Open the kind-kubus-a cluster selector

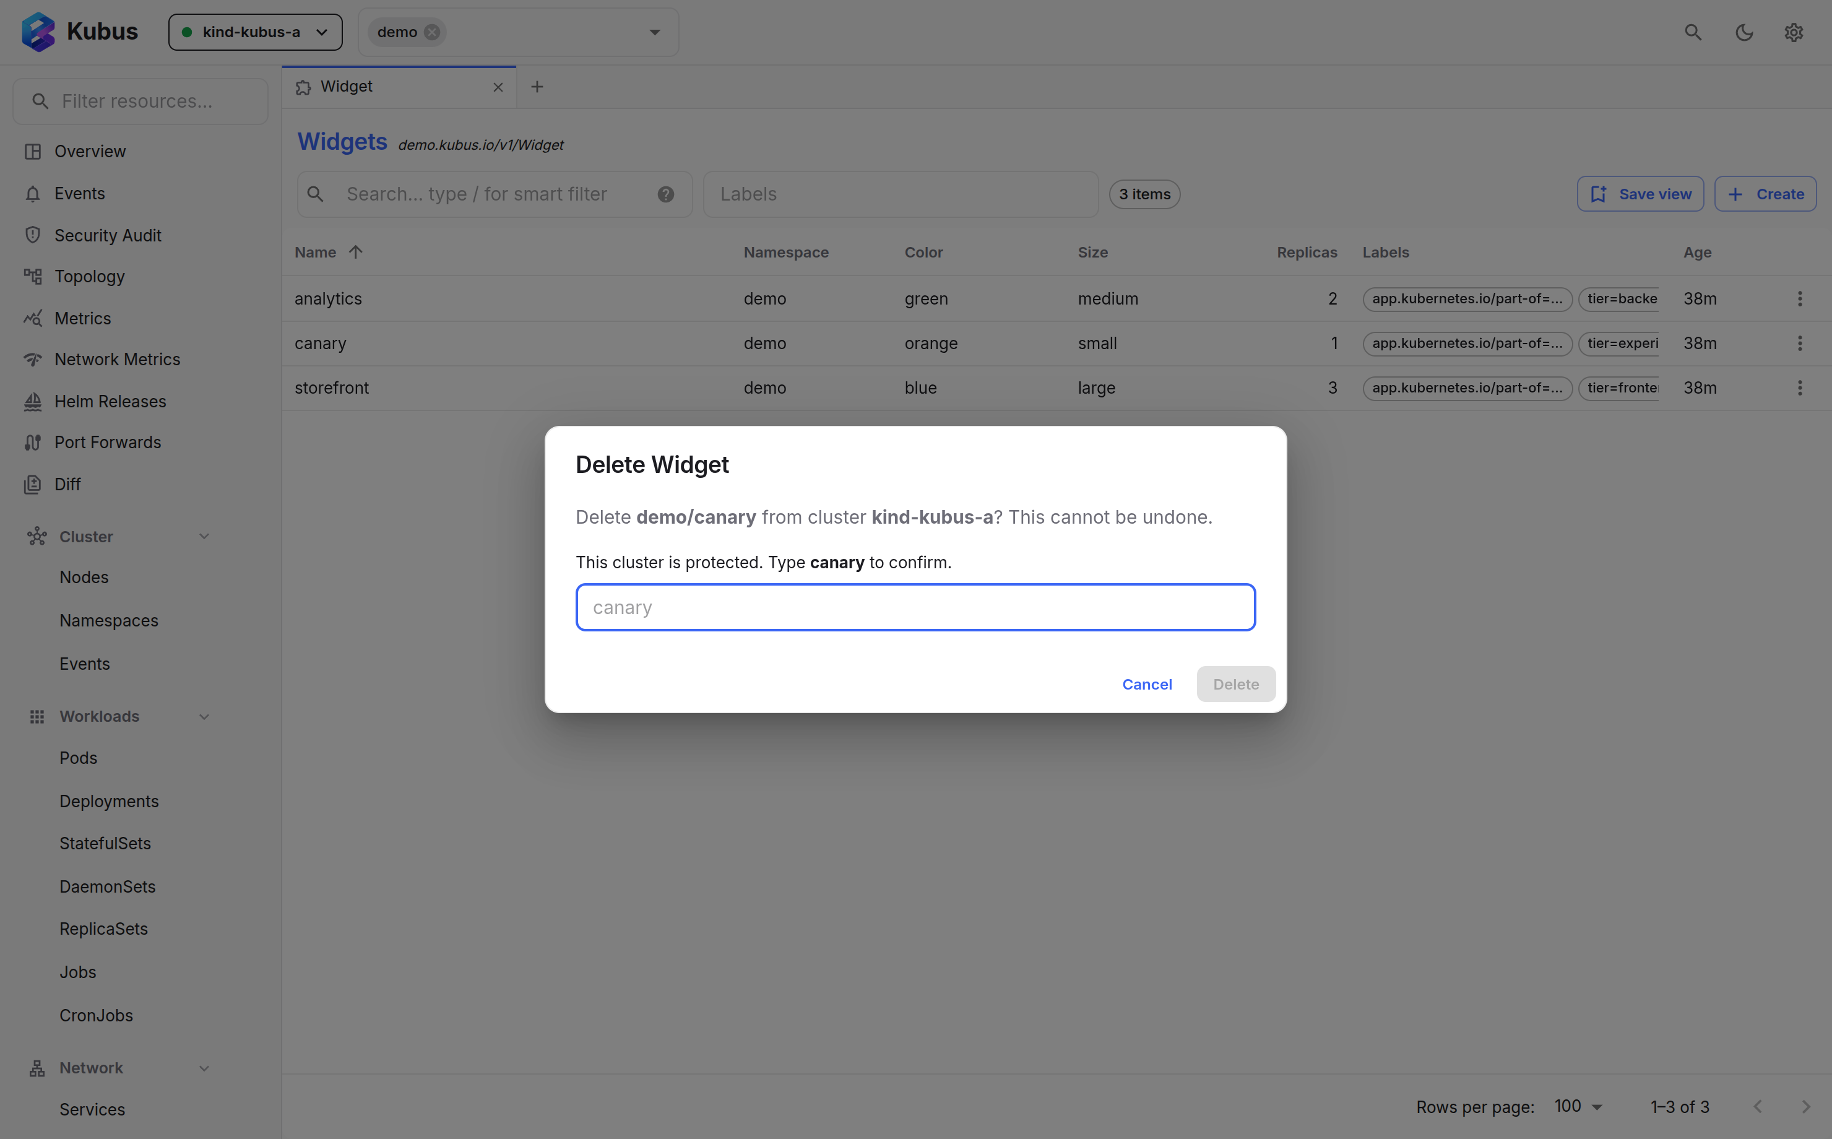click(255, 32)
